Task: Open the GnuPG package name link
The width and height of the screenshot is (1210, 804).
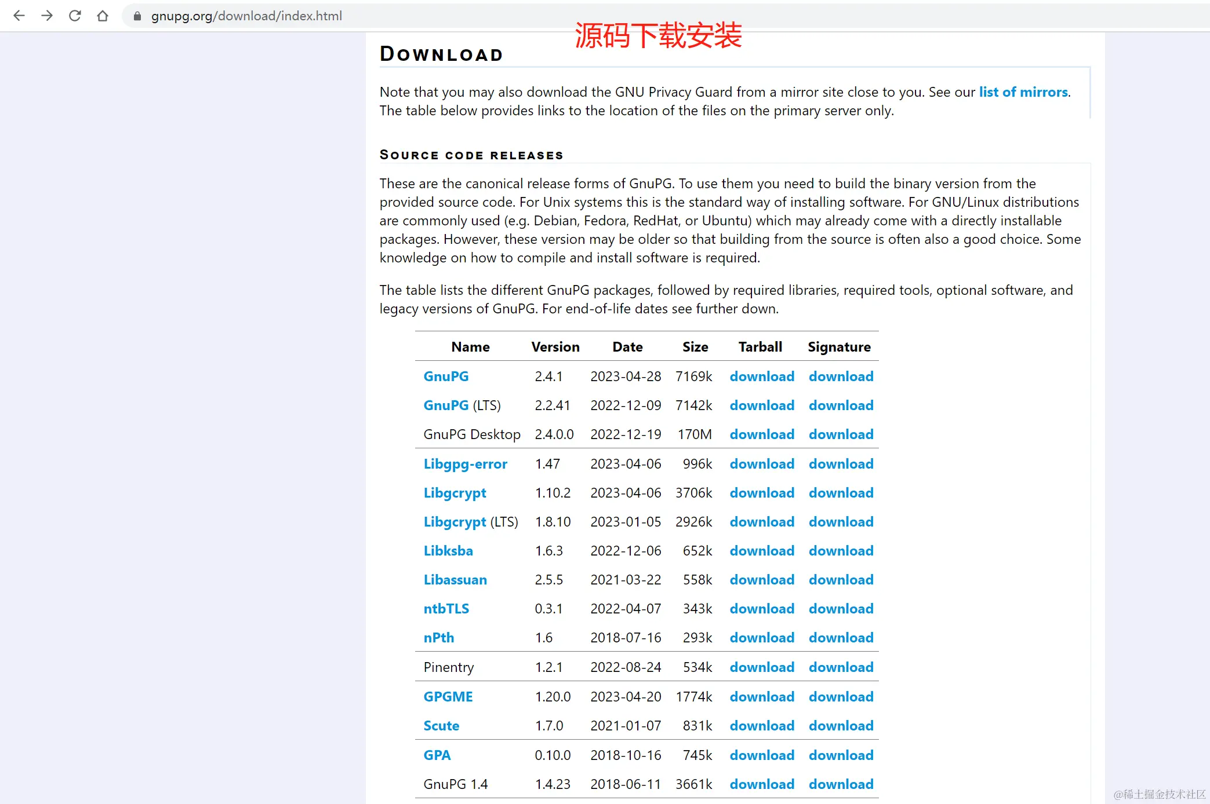Action: (x=446, y=377)
